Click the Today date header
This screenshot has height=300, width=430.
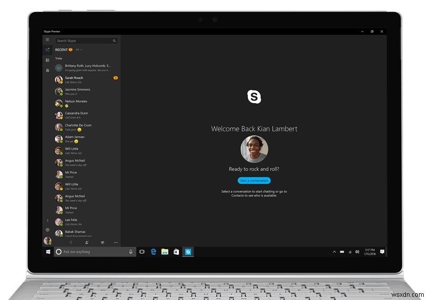(x=59, y=58)
